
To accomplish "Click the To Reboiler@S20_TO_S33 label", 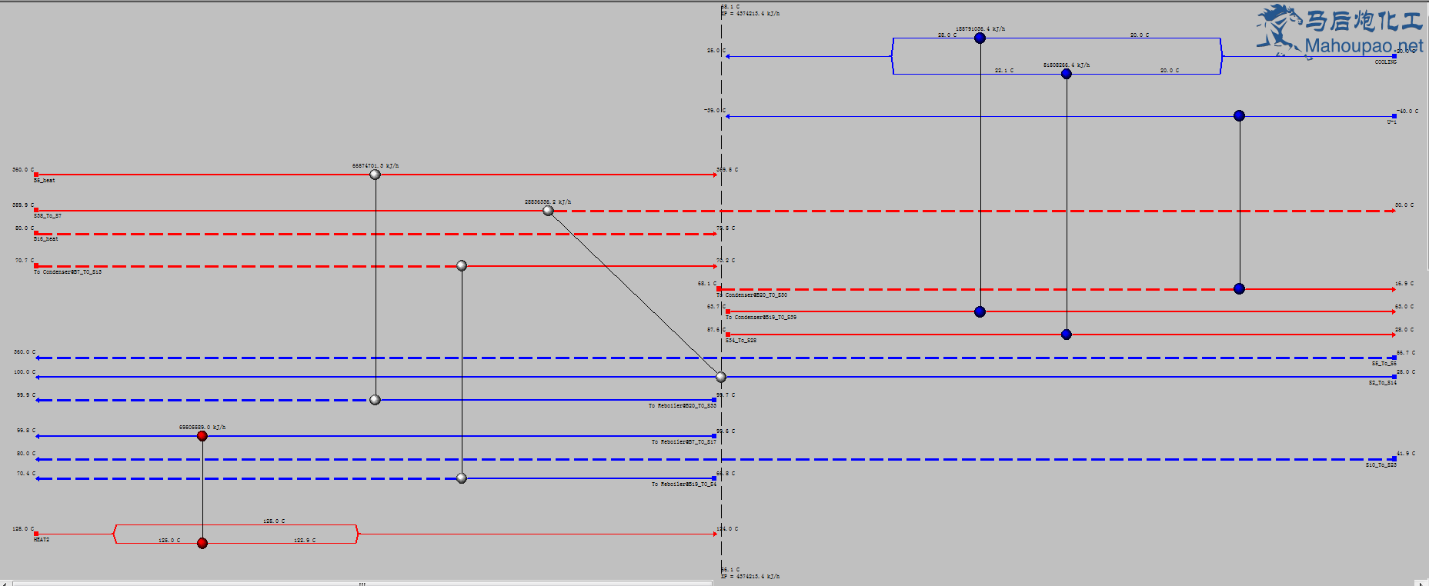I will click(x=683, y=406).
